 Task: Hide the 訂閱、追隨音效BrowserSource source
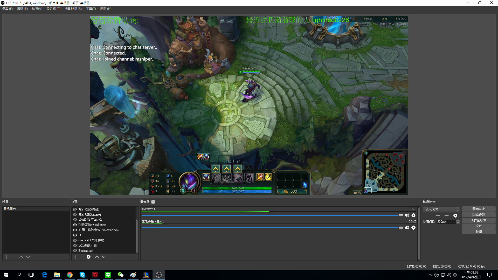[x=75, y=230]
